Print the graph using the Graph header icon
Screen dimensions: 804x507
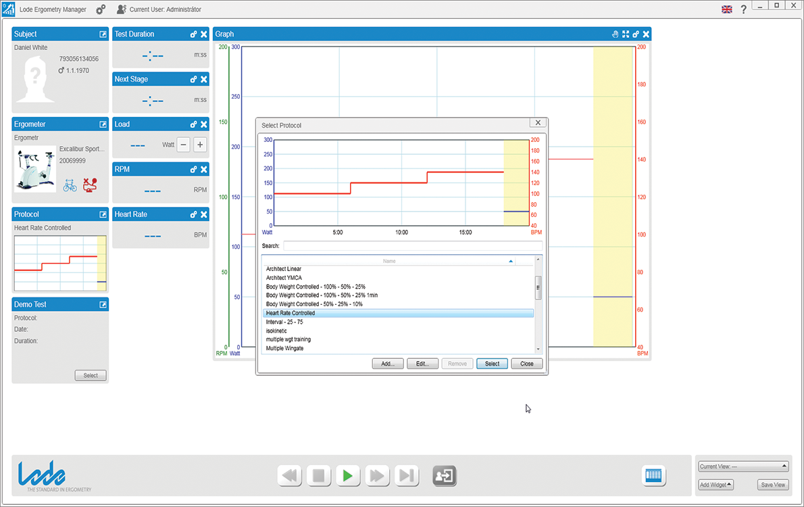coord(615,33)
